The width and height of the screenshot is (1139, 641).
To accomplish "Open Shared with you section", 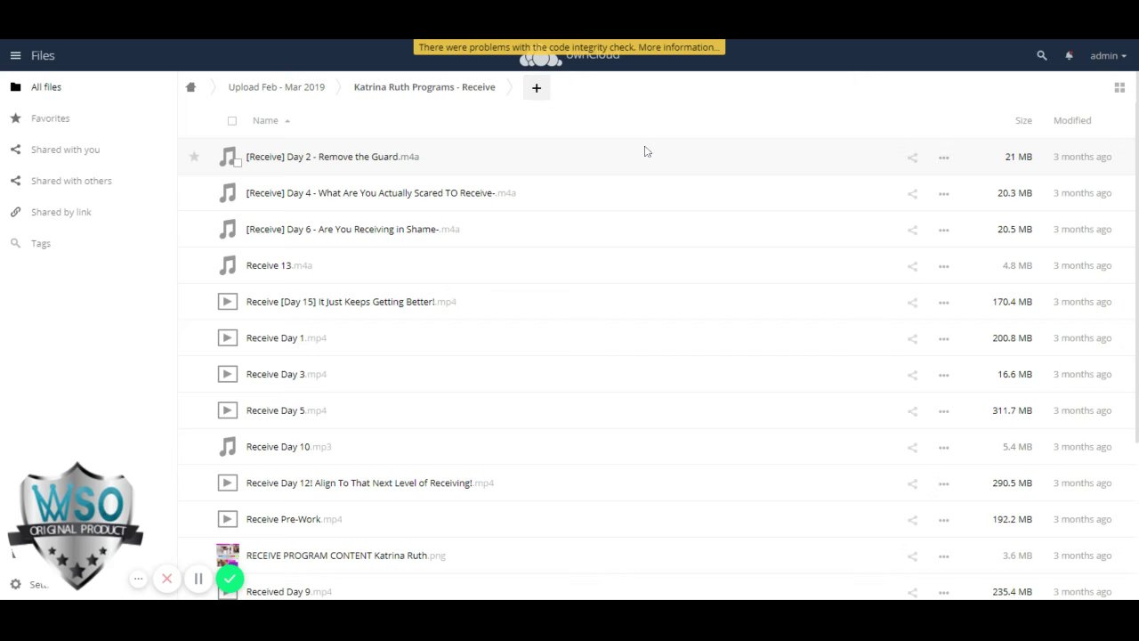I will click(65, 150).
